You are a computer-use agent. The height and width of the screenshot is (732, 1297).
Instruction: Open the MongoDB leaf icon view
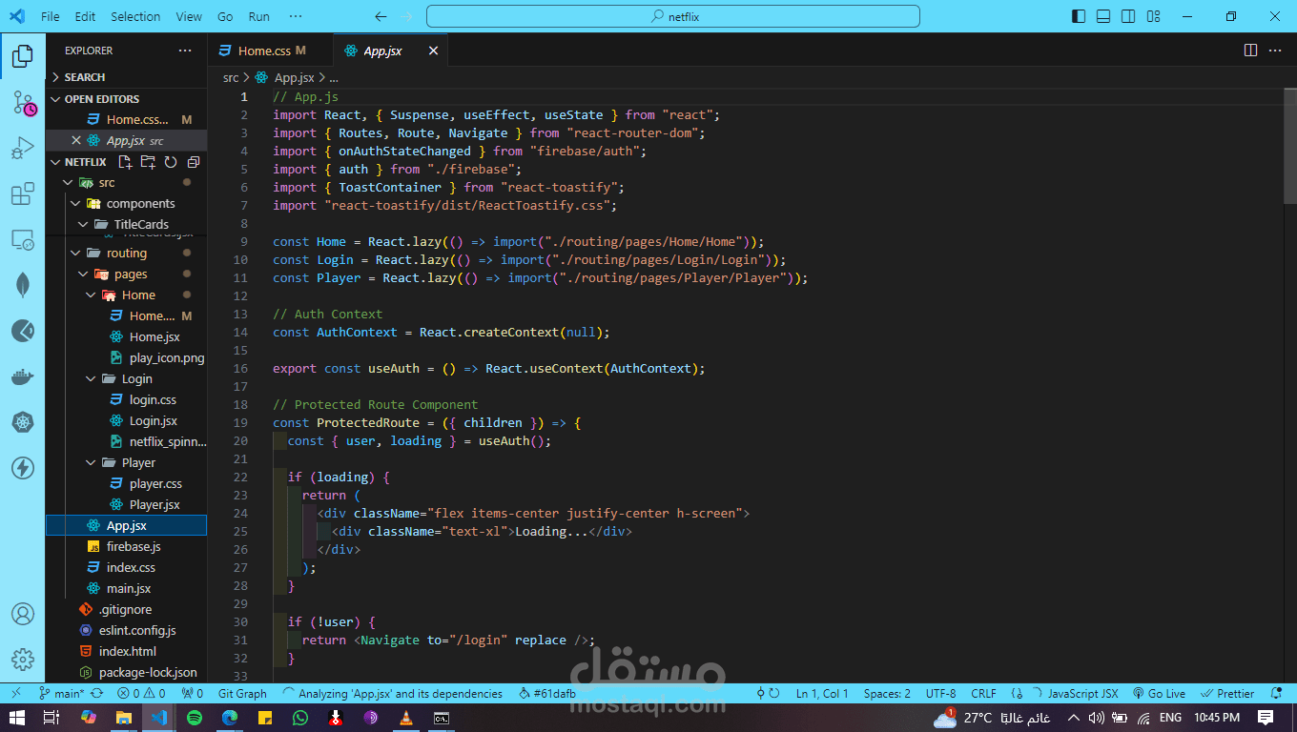[23, 285]
